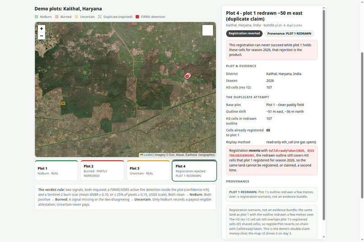Click the H3 cells in redrawn outline value

(269, 119)
